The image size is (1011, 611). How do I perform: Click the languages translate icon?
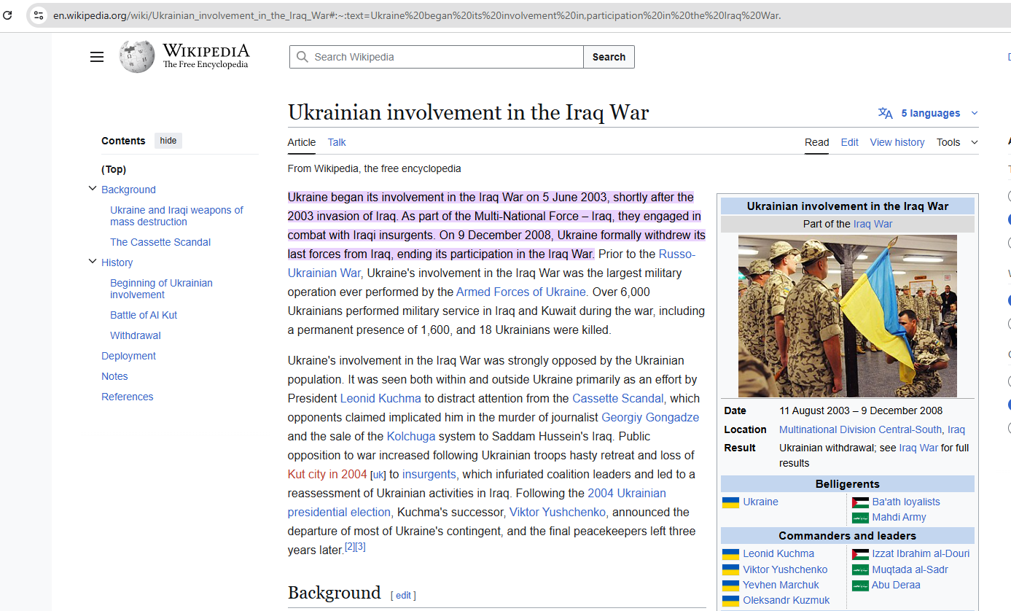click(x=886, y=113)
